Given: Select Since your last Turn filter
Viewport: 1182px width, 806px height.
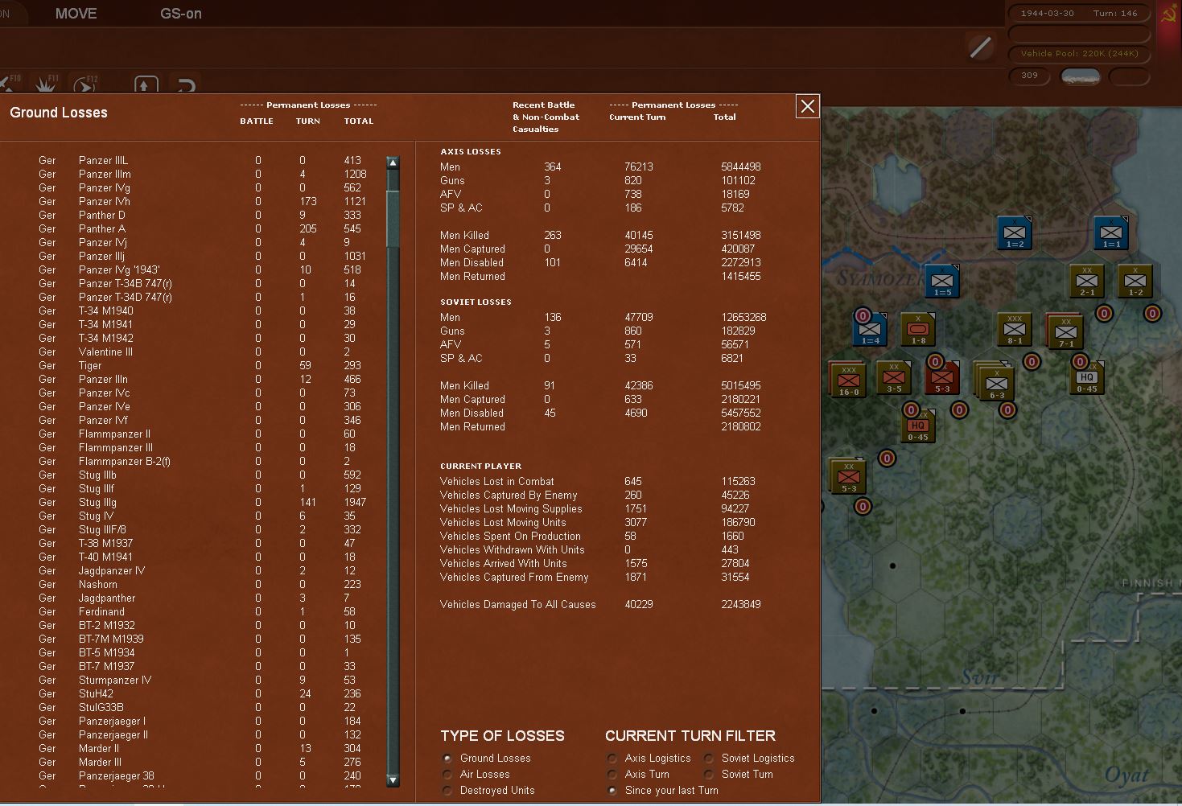Looking at the screenshot, I should (x=612, y=791).
